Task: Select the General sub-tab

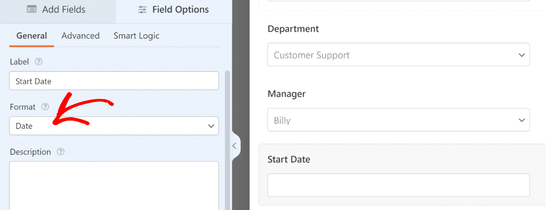Action: pos(32,36)
